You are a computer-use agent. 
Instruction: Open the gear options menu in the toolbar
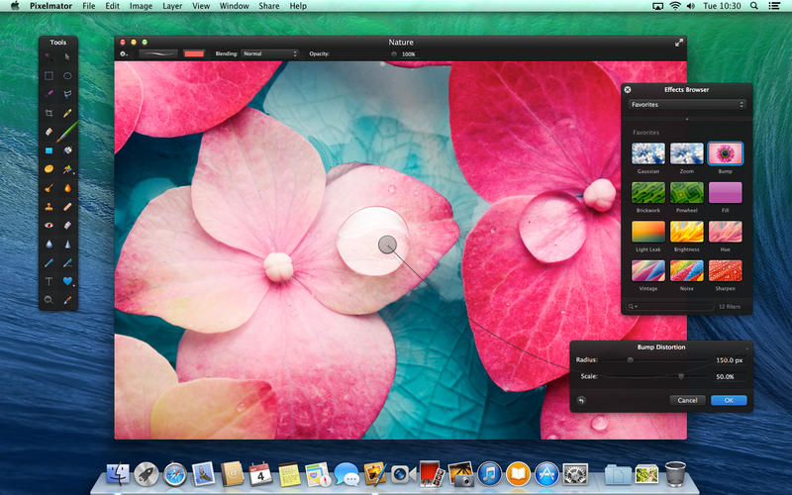click(x=125, y=53)
